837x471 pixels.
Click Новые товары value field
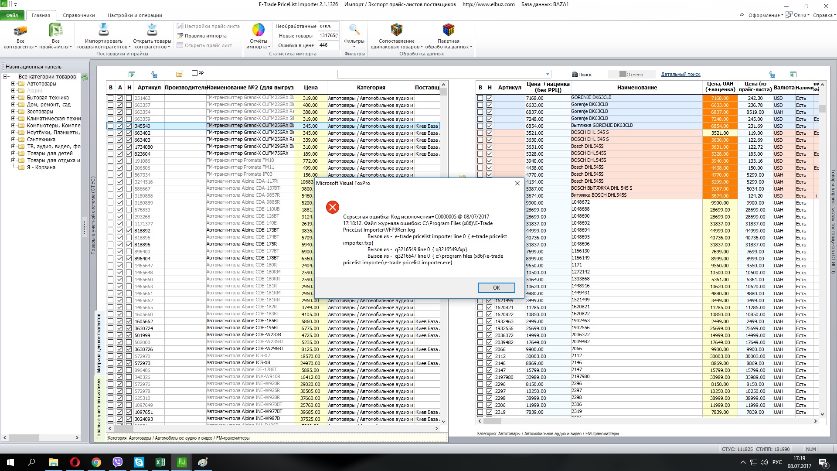tap(329, 36)
